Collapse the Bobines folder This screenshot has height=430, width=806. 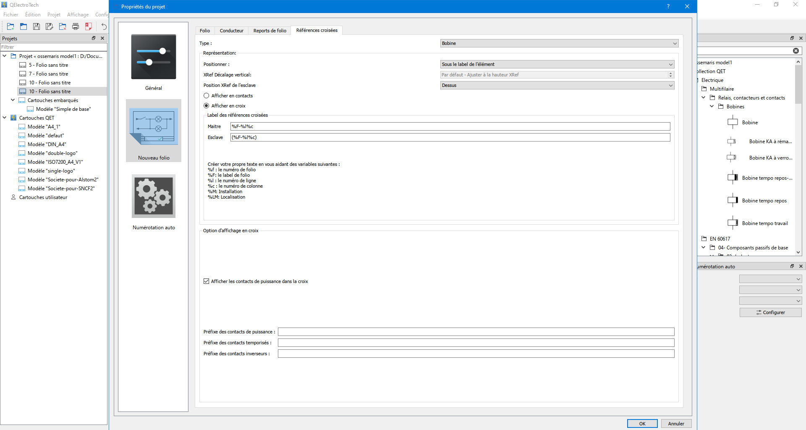pos(712,106)
